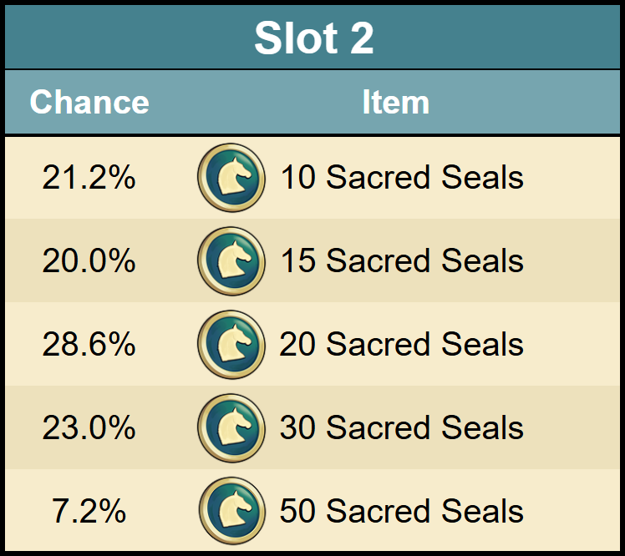Click the 21.2% chance value
Image resolution: width=625 pixels, height=556 pixels.
click(x=89, y=177)
